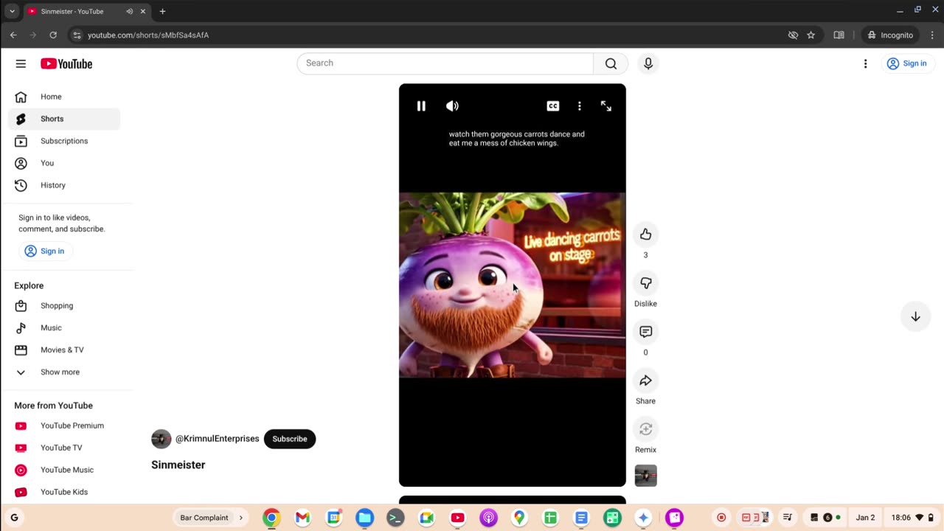Open History in the sidebar
944x531 pixels.
pos(64,185)
